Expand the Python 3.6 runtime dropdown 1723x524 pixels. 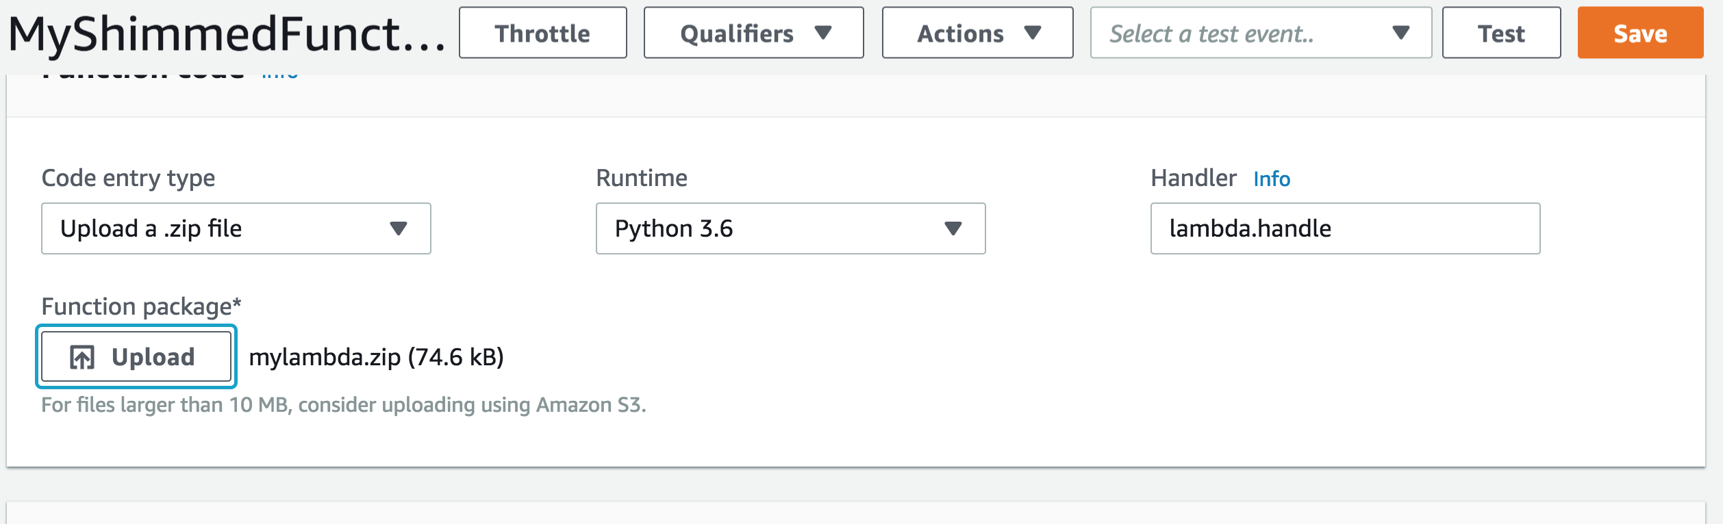(x=790, y=228)
